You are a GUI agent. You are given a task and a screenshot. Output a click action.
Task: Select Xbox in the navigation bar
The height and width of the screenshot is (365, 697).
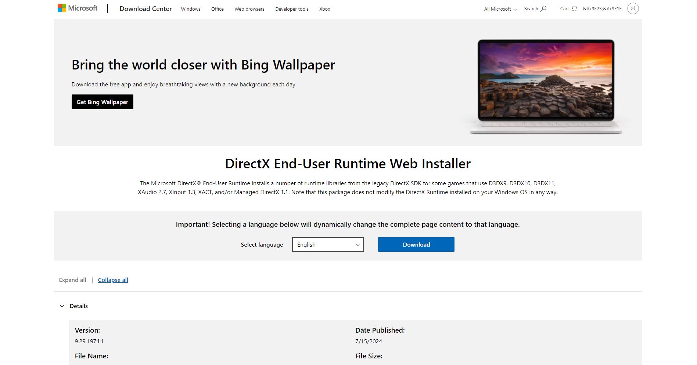324,9
